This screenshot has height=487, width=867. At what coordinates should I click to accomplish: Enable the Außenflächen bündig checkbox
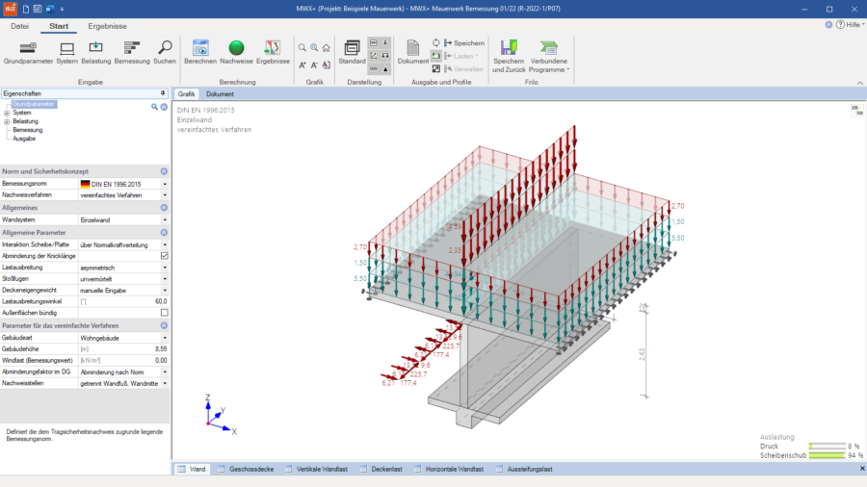coord(164,313)
